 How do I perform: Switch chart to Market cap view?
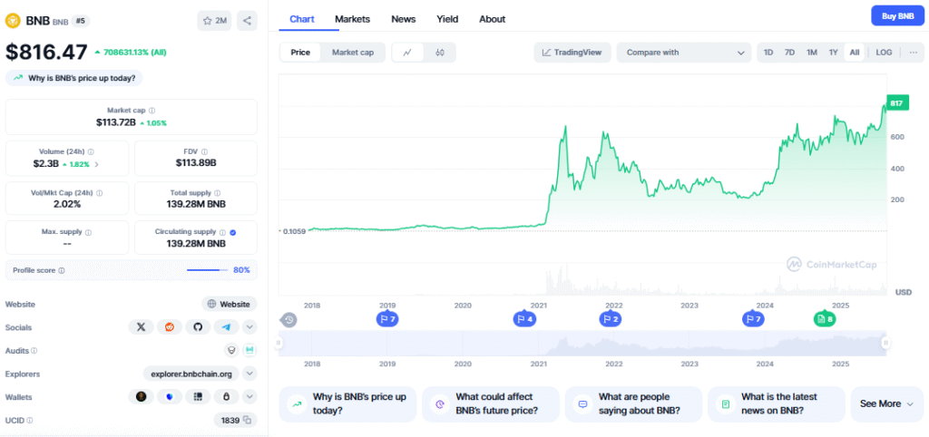click(x=352, y=53)
